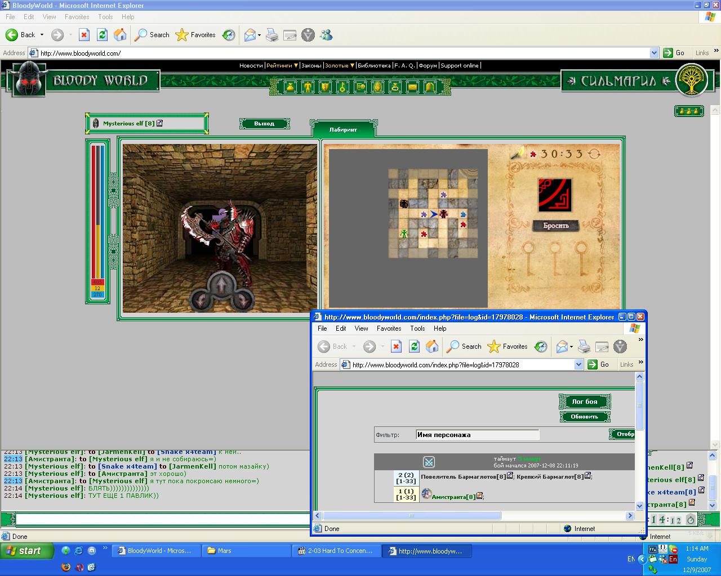721x576 pixels.
Task: Click the info icon next to Mysterious elf[8] header
Action: pos(159,123)
